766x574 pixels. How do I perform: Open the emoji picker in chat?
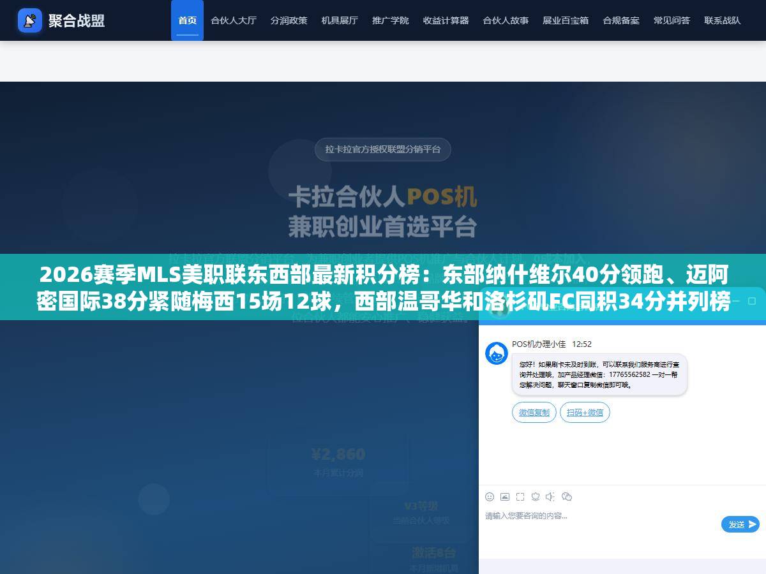click(490, 496)
